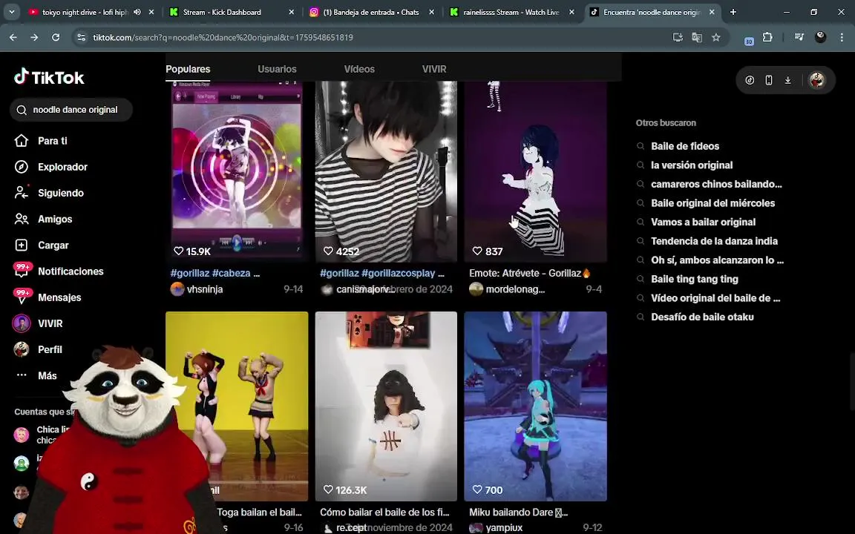Switch to Vídeos tab

359,69
